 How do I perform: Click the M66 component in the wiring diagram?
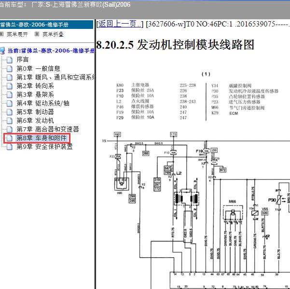pyautogui.click(x=233, y=212)
